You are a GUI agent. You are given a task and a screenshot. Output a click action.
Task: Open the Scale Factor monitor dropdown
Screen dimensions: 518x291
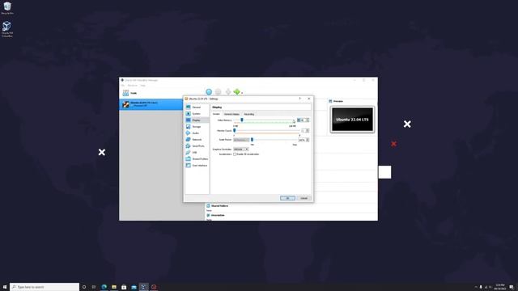(241, 140)
